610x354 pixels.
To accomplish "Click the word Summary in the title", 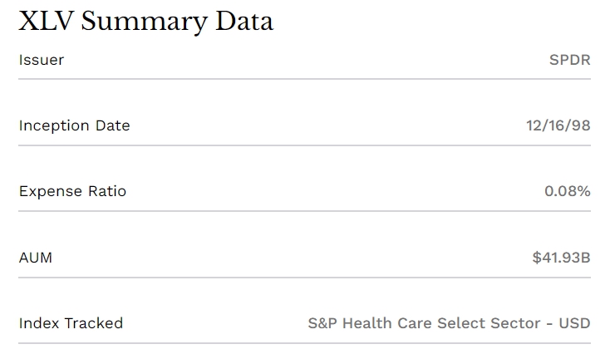I will tap(144, 22).
